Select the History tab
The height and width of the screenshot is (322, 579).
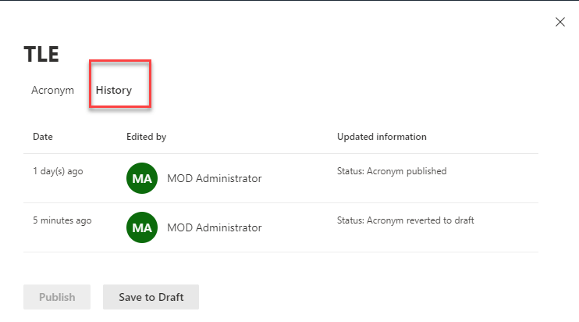(114, 90)
